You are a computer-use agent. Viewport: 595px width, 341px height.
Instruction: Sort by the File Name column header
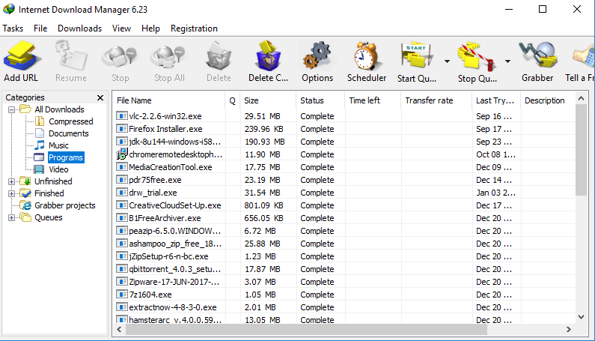click(168, 100)
